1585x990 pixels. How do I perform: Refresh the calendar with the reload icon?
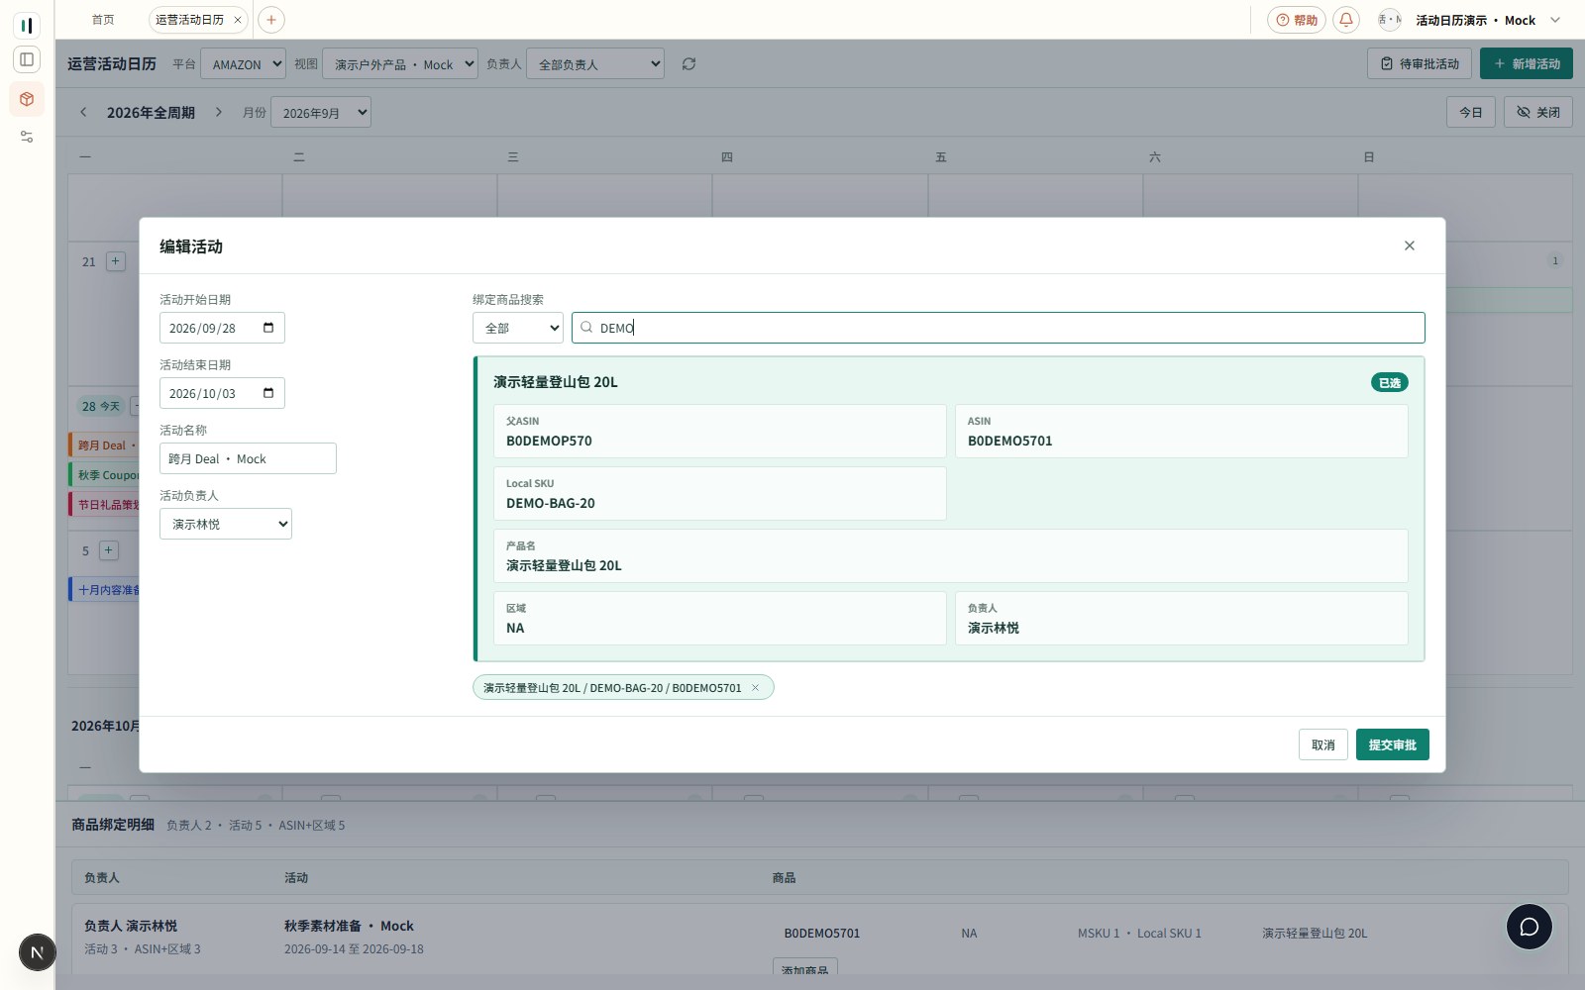[688, 64]
